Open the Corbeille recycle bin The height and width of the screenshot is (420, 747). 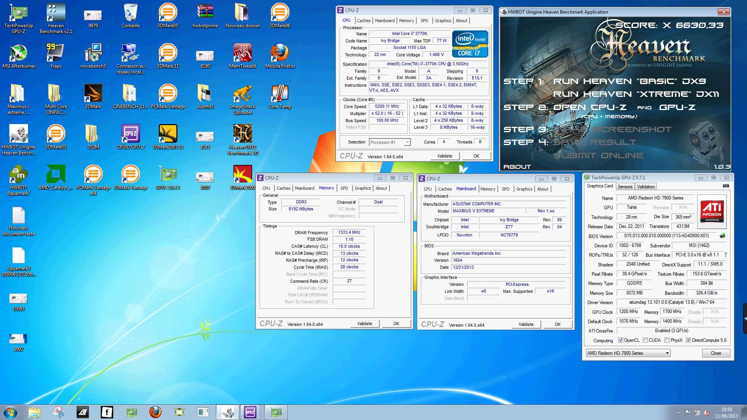pos(130,16)
